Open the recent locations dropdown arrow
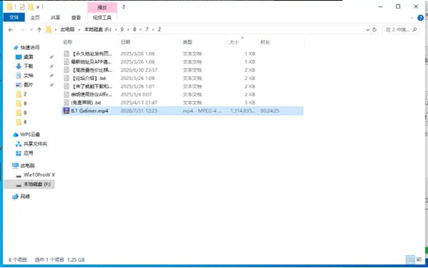 click(31, 30)
